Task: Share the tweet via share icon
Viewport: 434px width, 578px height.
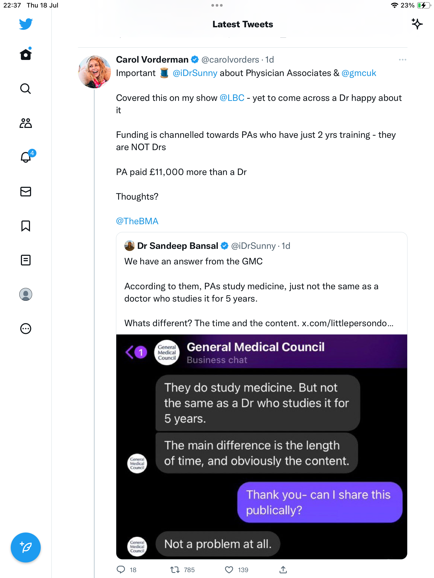Action: (283, 570)
